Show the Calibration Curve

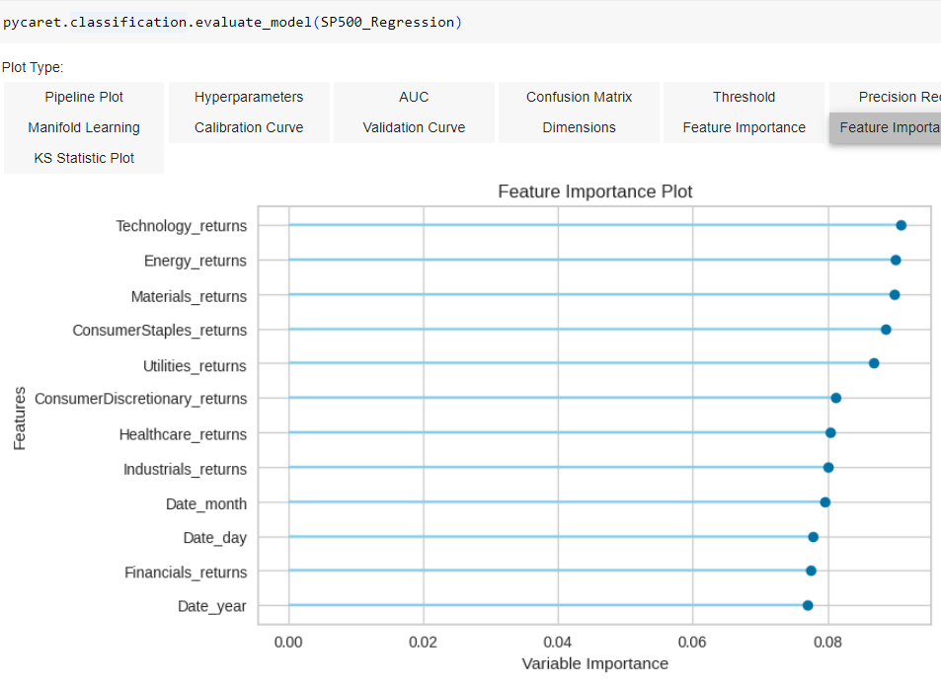point(248,127)
